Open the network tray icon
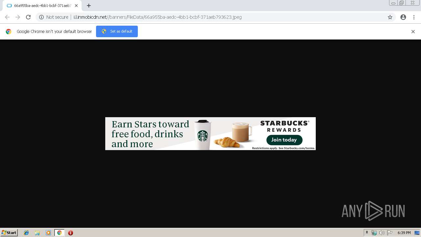Image resolution: width=421 pixels, height=237 pixels. [374, 233]
